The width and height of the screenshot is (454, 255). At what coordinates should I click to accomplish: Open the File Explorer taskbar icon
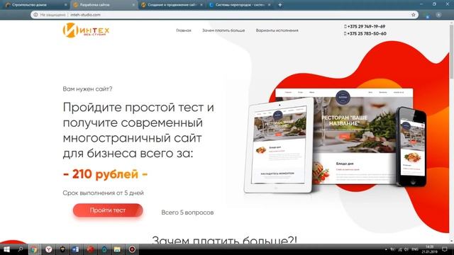[117, 249]
